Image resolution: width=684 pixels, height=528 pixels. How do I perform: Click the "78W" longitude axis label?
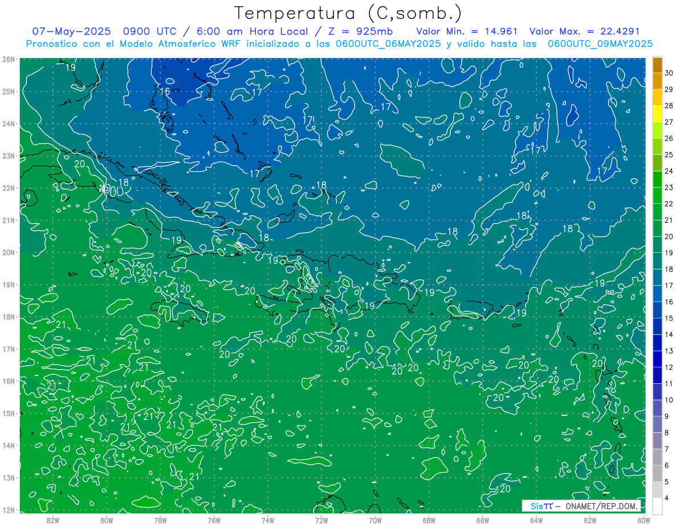pyautogui.click(x=160, y=520)
